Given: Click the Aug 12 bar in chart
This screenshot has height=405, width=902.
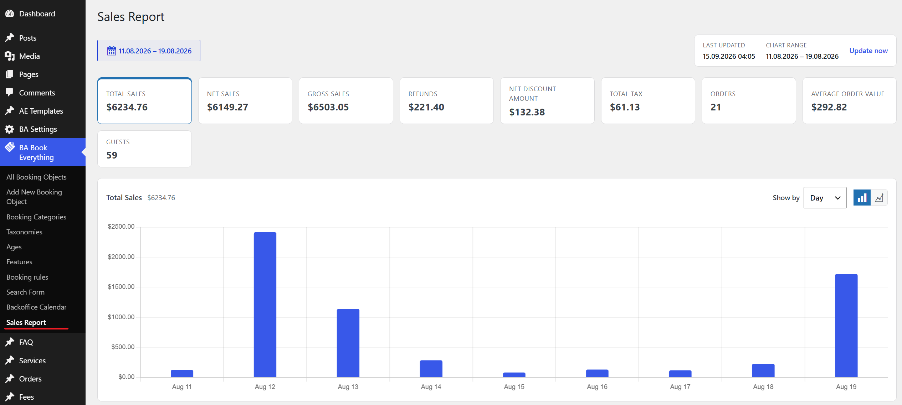Looking at the screenshot, I should point(265,305).
